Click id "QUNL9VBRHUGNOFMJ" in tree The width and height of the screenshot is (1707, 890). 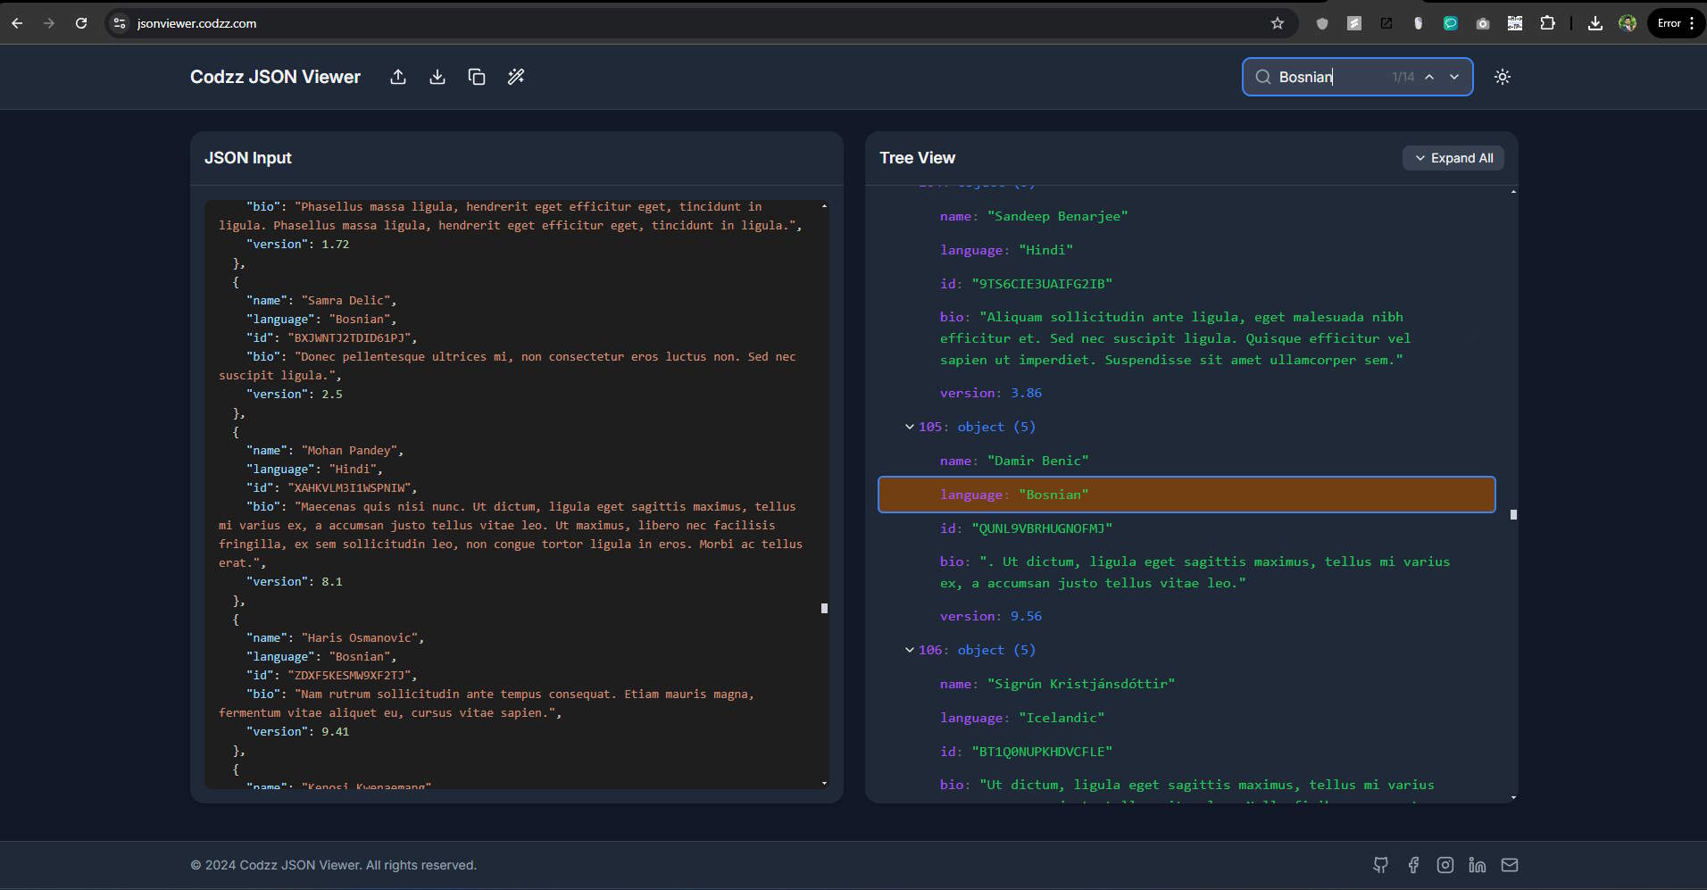tap(1026, 528)
